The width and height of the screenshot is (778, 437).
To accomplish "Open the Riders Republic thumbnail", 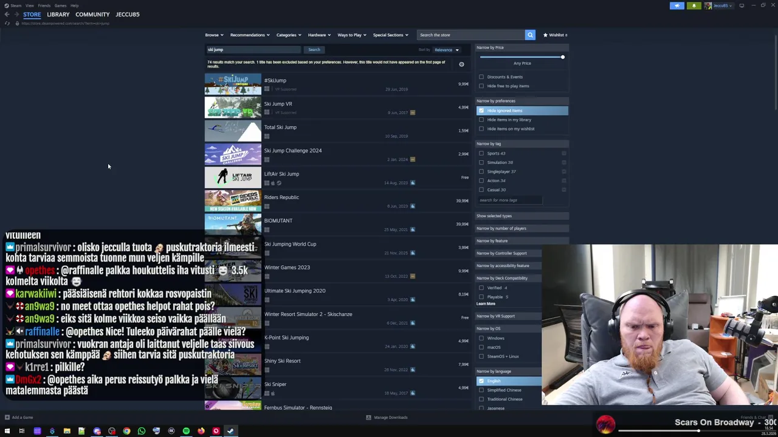I will point(233,201).
